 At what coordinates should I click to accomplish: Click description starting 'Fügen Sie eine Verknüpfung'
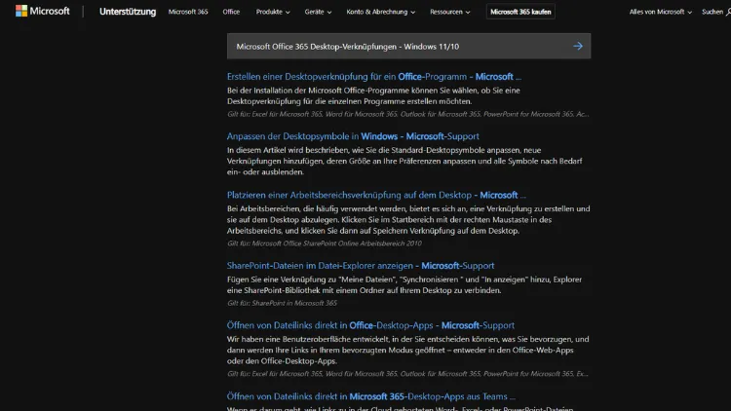(x=404, y=284)
